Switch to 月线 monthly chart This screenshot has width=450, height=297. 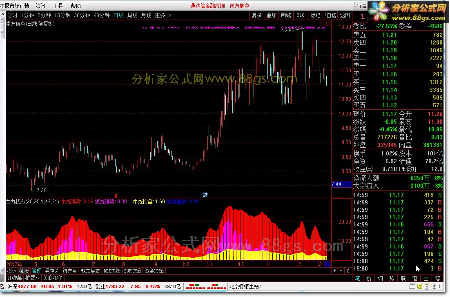click(146, 15)
